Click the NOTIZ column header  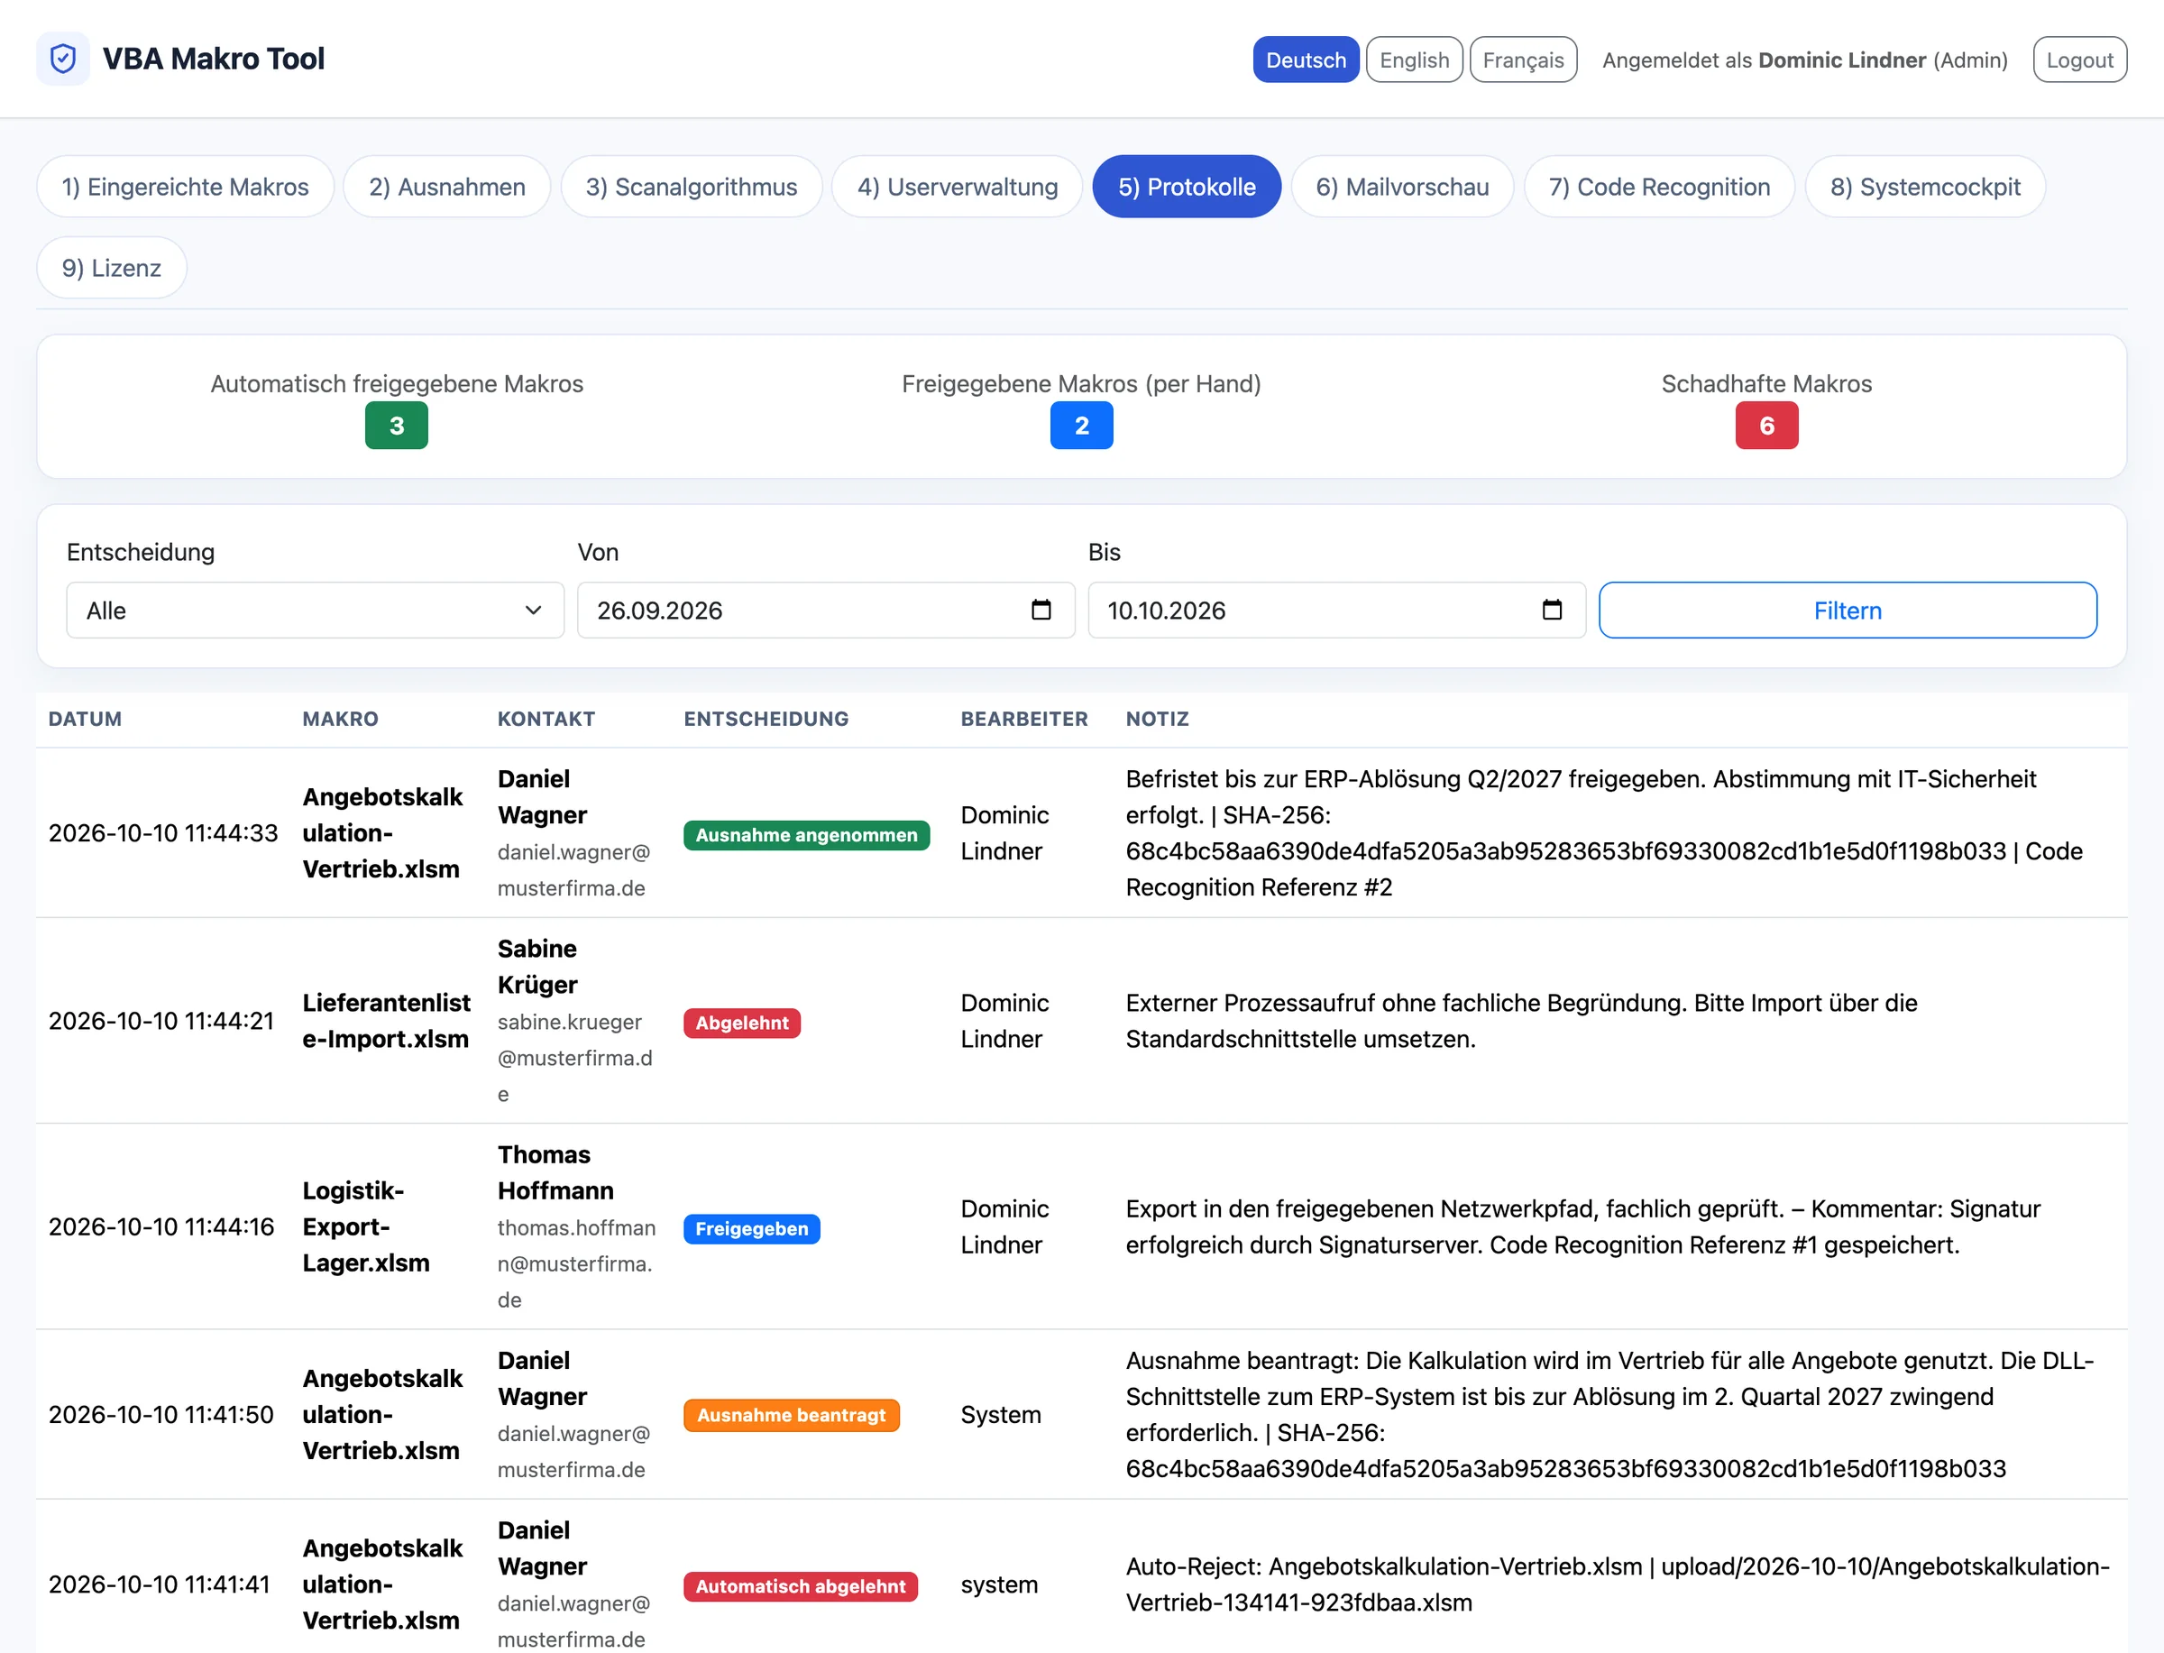[1158, 720]
